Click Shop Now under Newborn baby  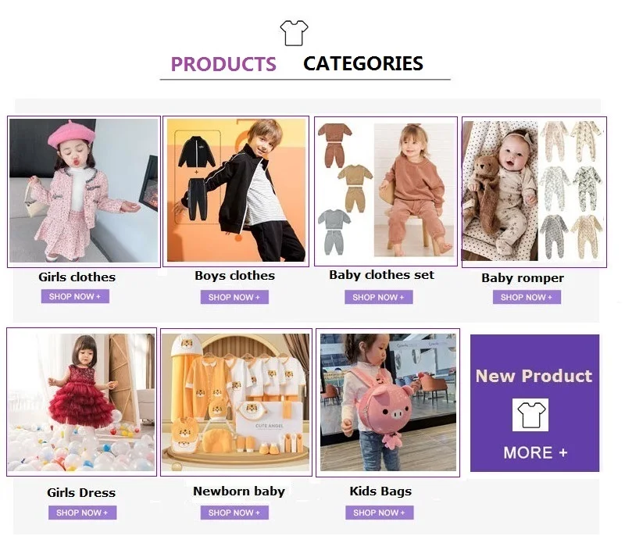234,513
